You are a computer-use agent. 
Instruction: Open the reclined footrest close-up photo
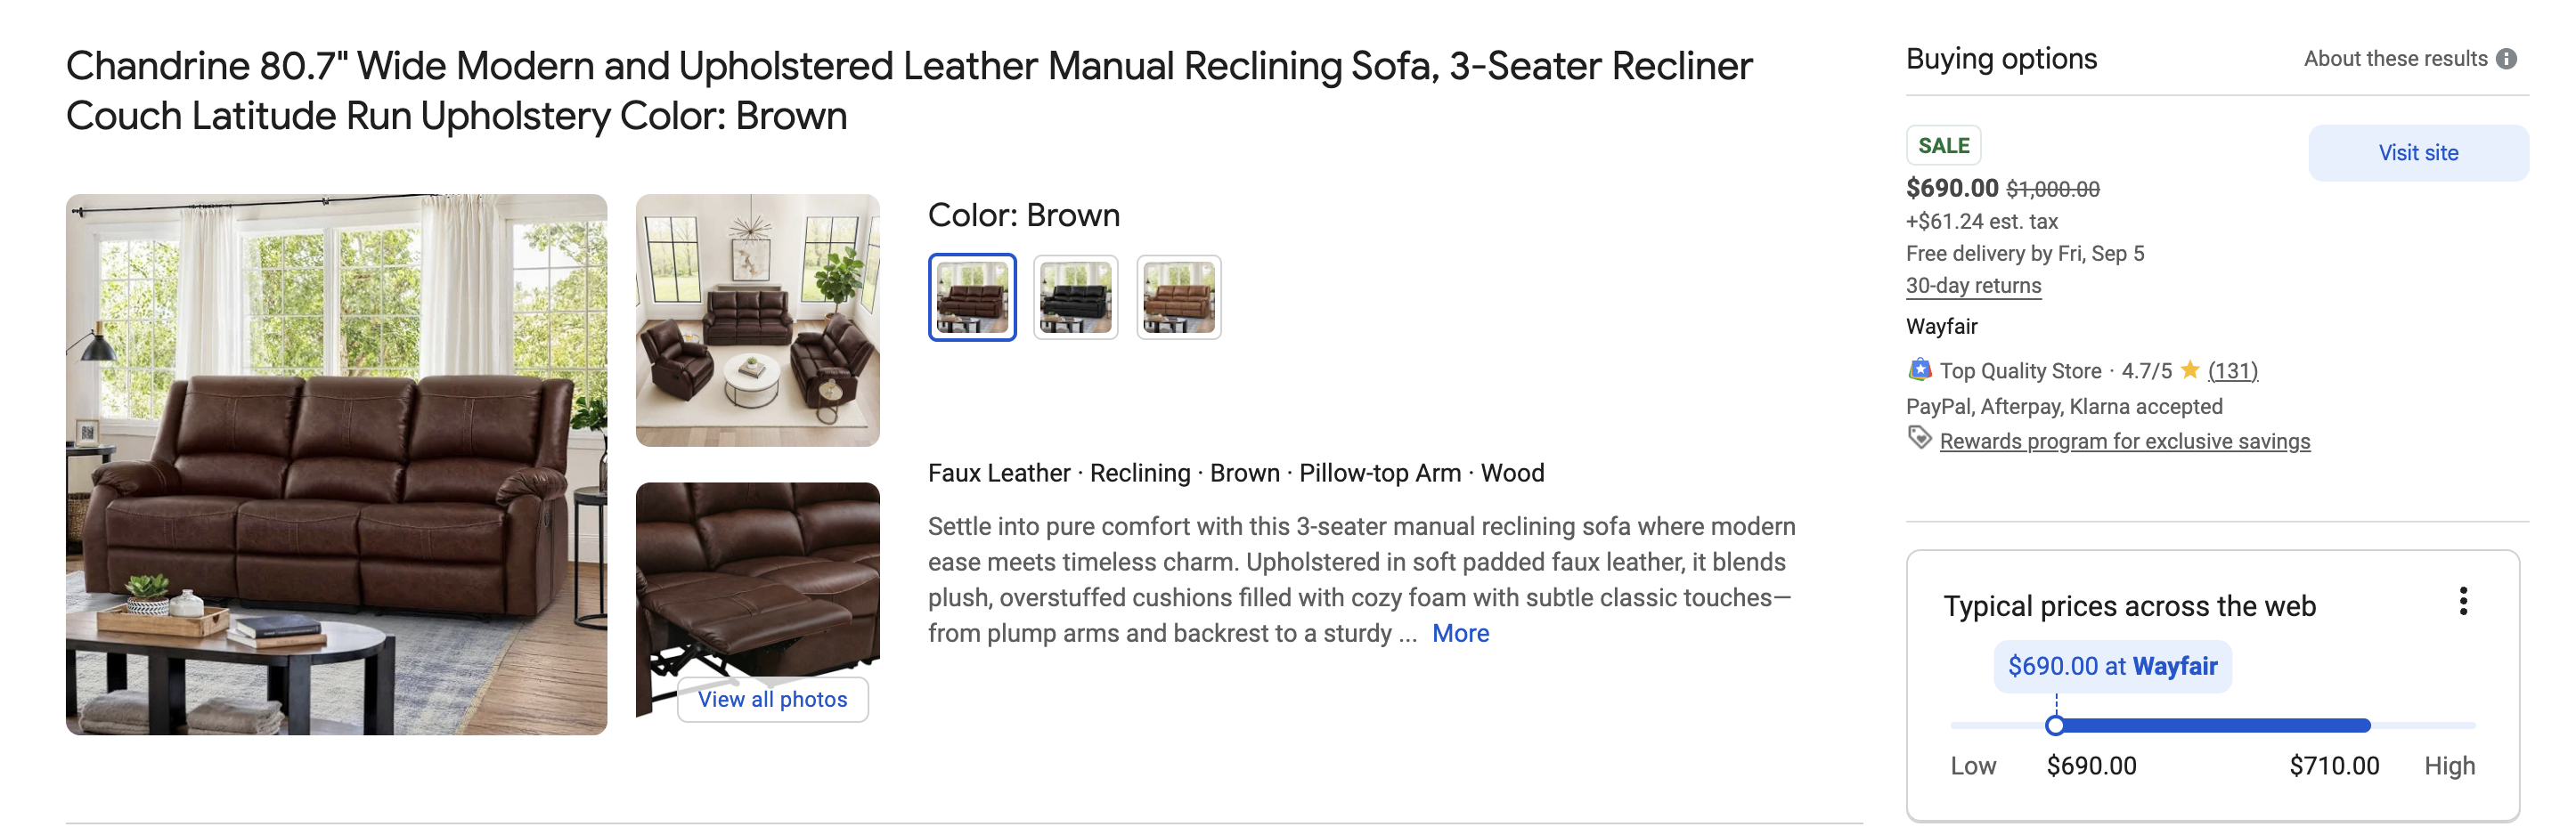(x=757, y=580)
